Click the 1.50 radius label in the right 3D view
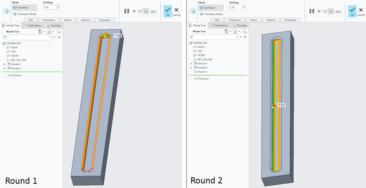The image size is (366, 188). click(x=281, y=105)
